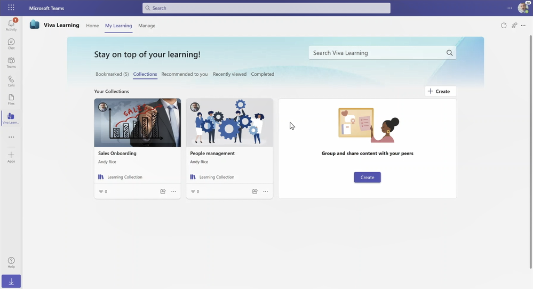Open the Completed tab
This screenshot has height=289, width=533.
click(x=262, y=74)
